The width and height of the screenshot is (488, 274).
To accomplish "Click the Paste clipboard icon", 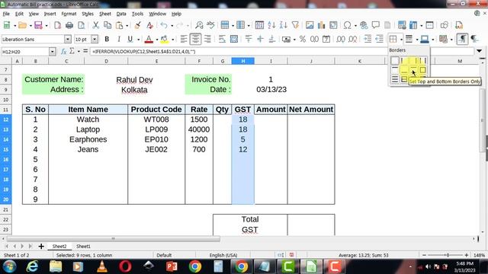I will point(119,25).
